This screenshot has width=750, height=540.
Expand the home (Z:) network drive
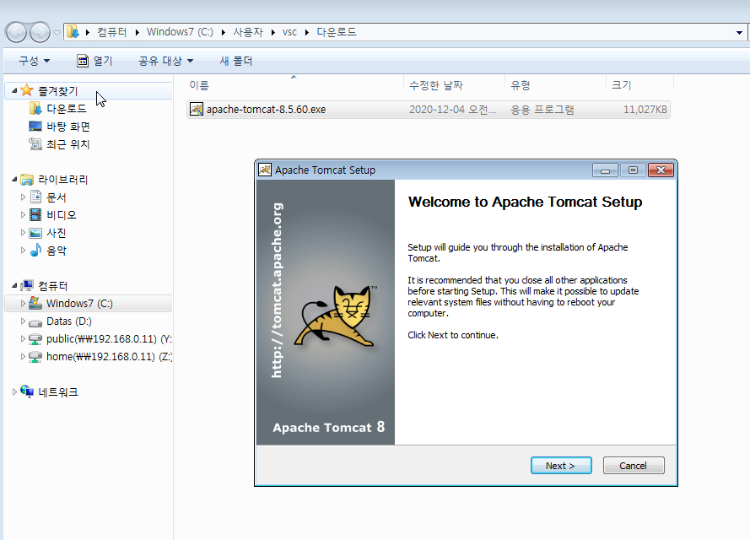pos(23,356)
